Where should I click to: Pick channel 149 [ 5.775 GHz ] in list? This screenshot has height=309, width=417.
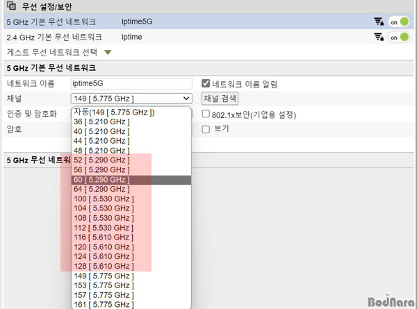click(131, 276)
